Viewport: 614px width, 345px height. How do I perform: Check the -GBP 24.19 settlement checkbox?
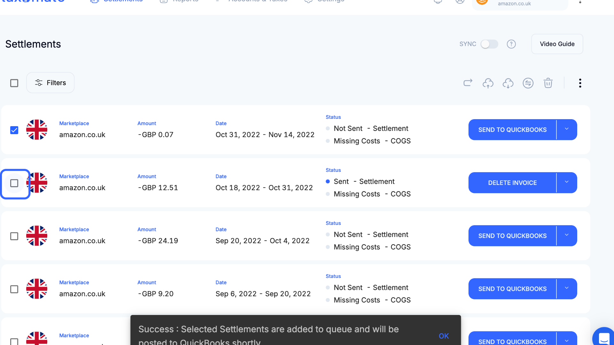click(14, 236)
